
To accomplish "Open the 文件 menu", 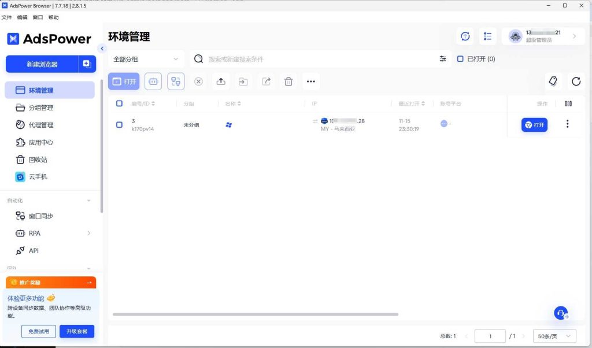I will (x=6, y=17).
